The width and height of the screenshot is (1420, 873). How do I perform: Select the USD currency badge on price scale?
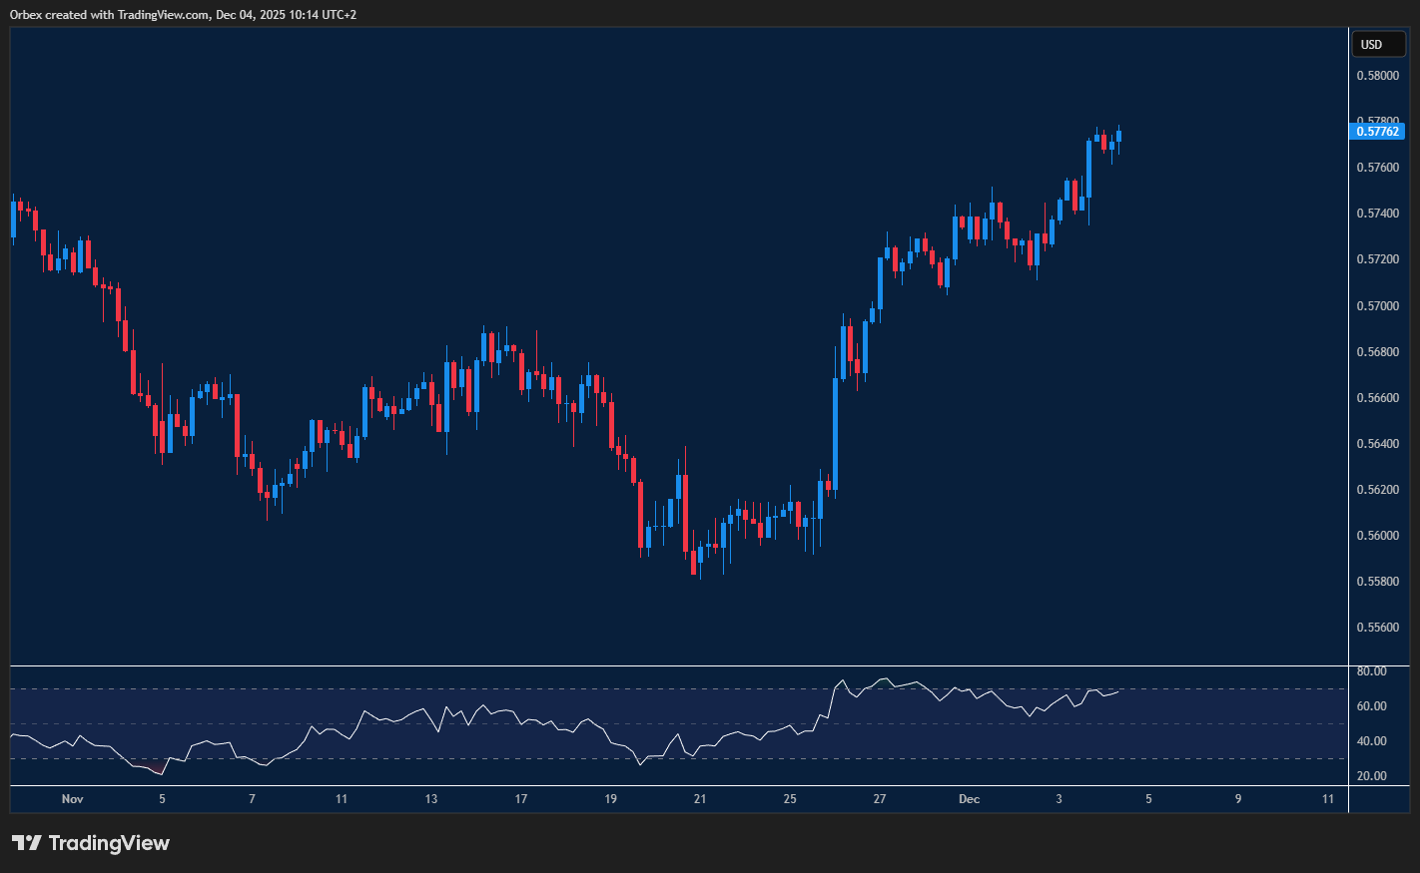click(1378, 44)
